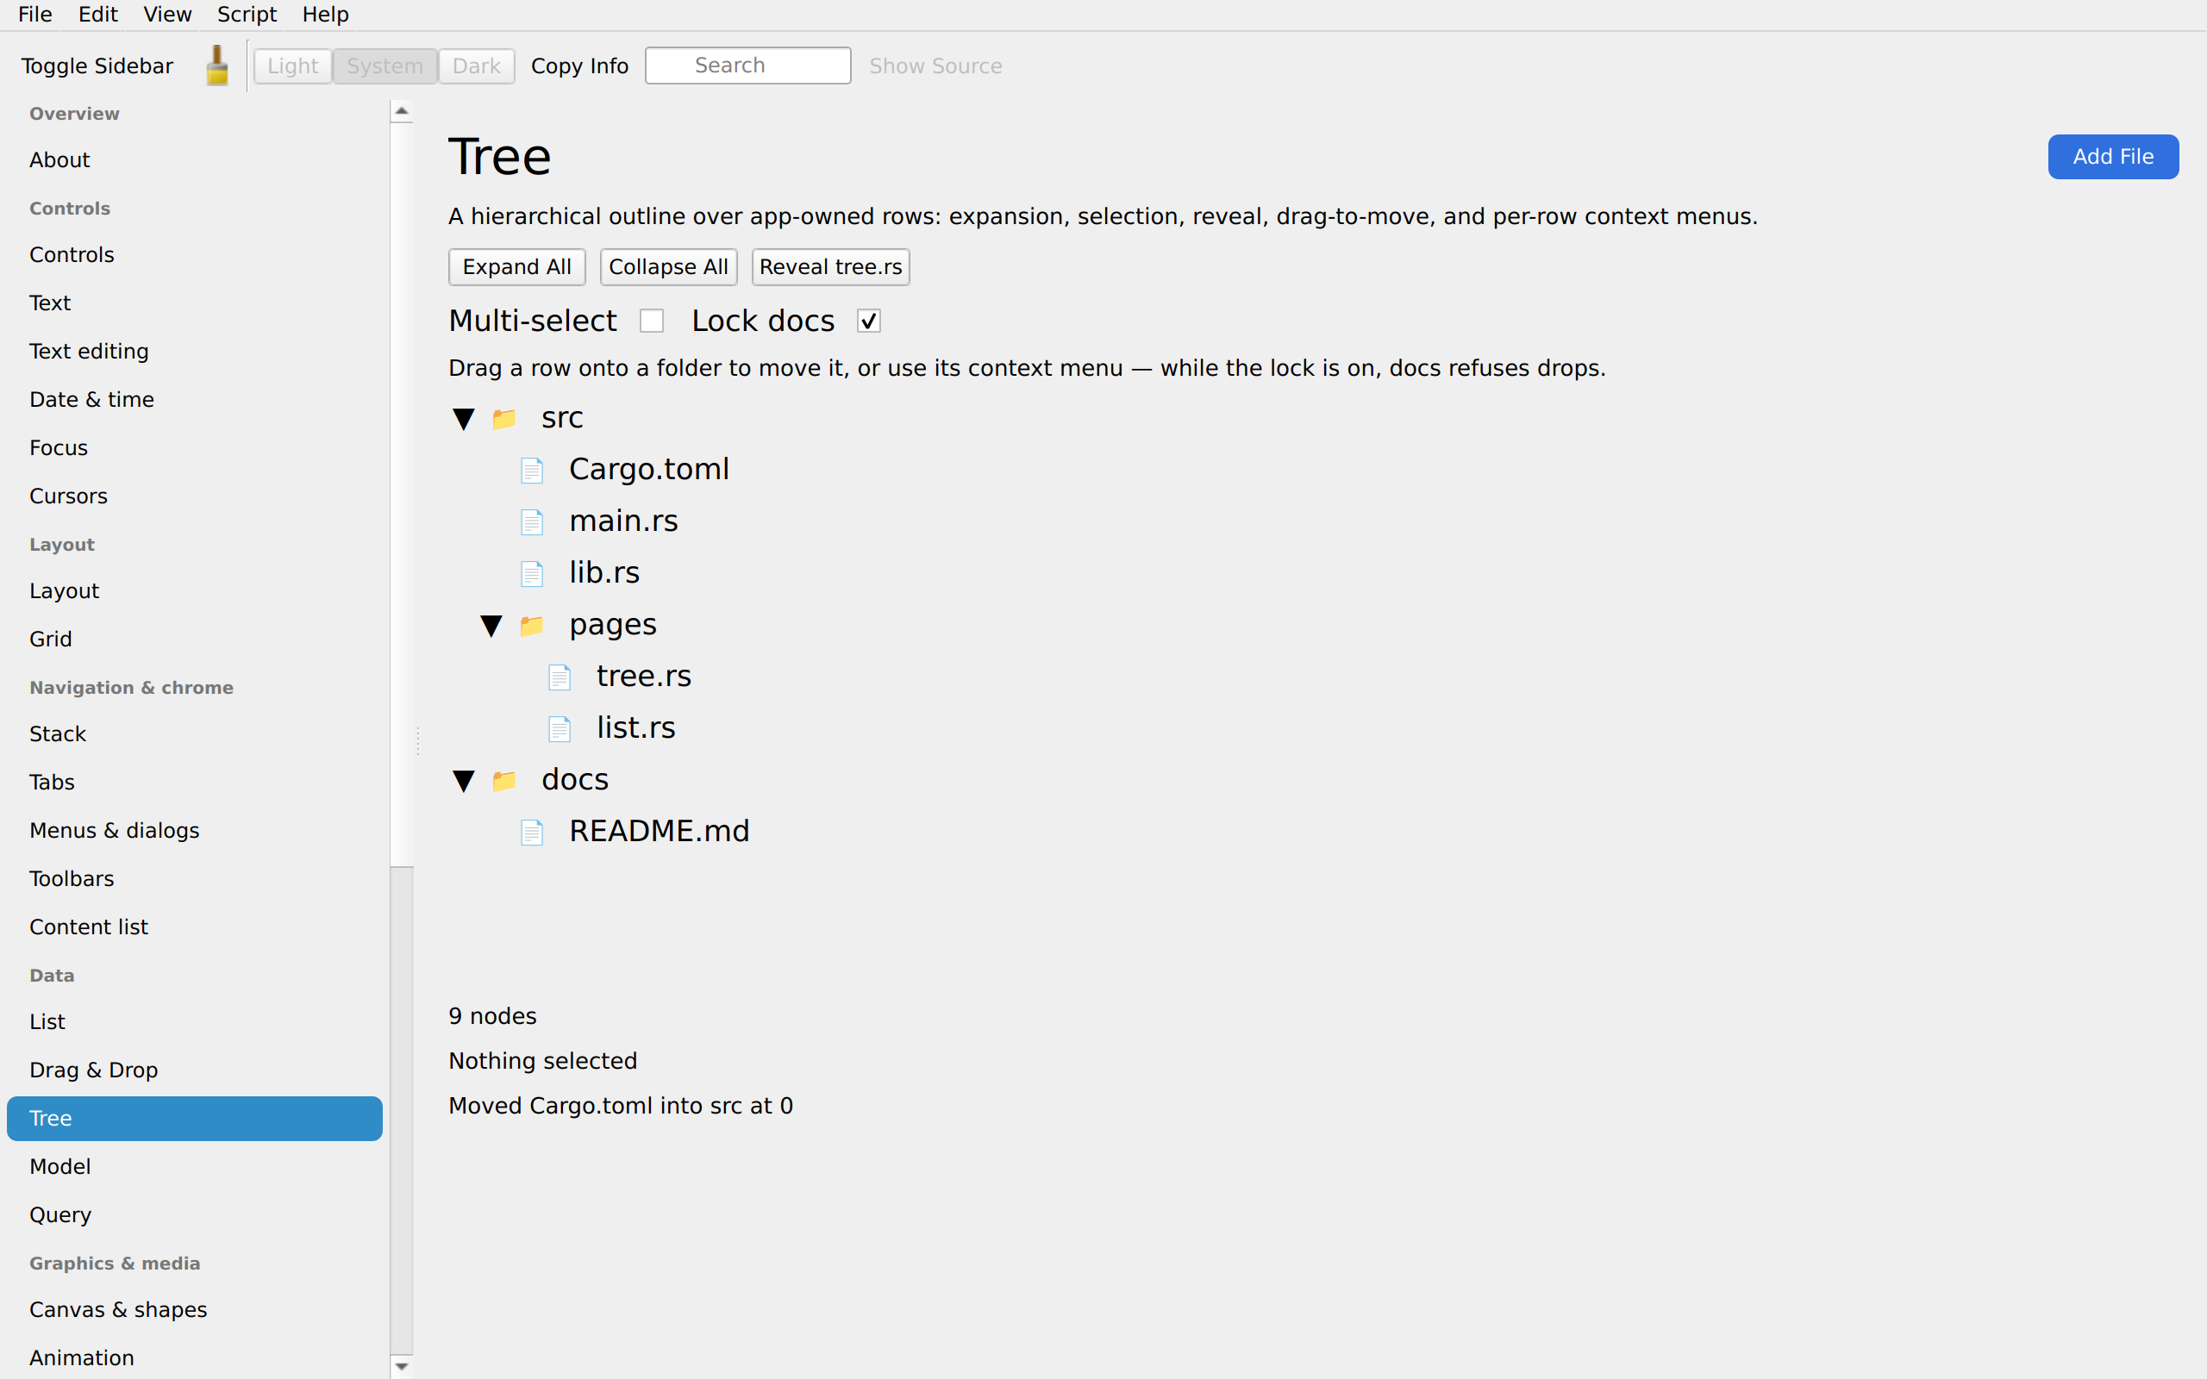Click the README.md file icon

pos(532,832)
